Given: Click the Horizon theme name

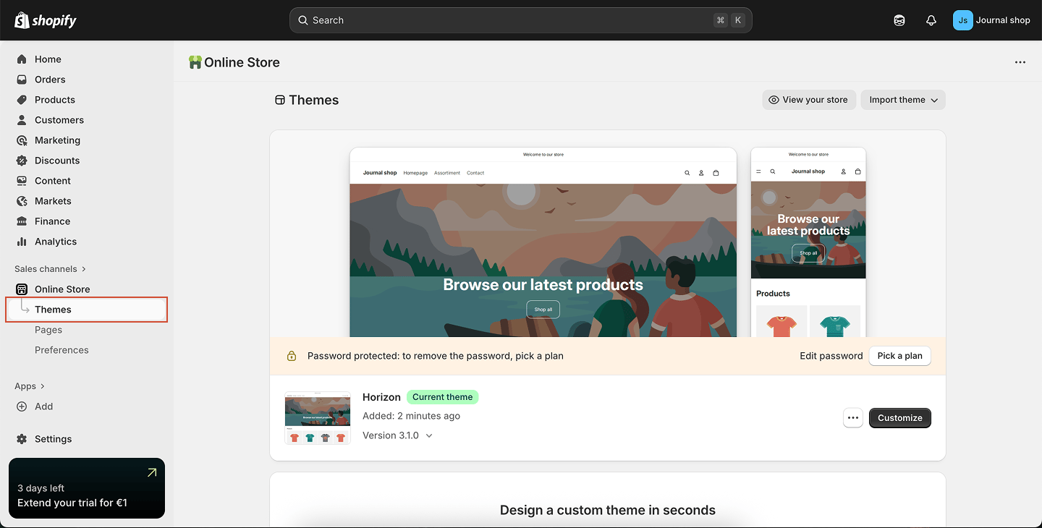Looking at the screenshot, I should (x=381, y=397).
